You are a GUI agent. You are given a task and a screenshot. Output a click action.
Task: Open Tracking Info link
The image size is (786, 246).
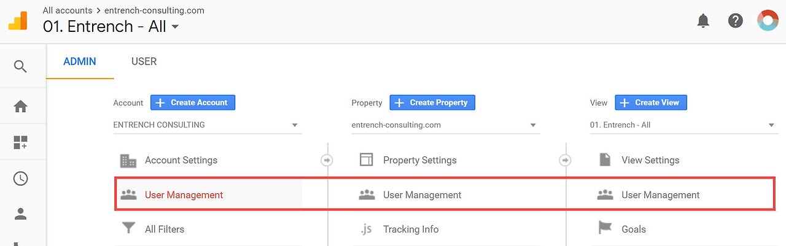(411, 229)
